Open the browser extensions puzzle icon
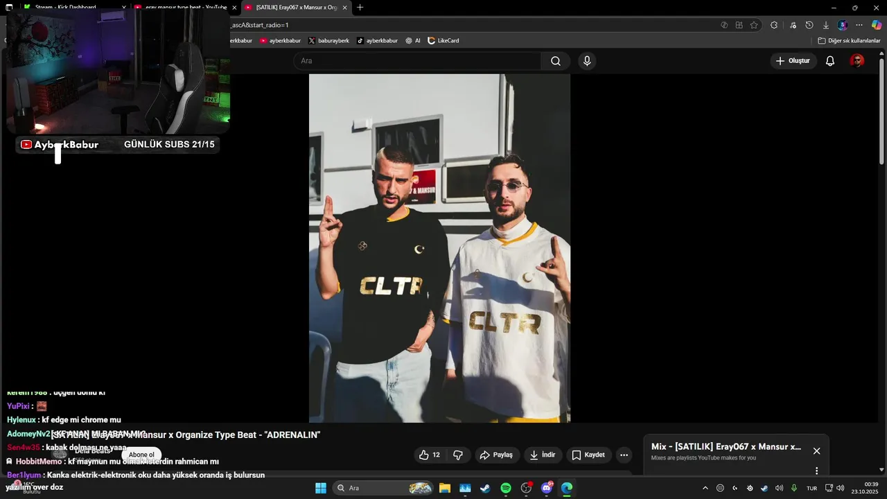Viewport: 887px width, 499px height. tap(774, 25)
